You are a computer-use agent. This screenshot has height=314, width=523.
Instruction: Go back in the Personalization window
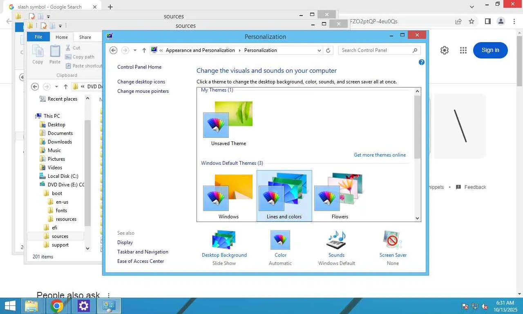coord(114,50)
